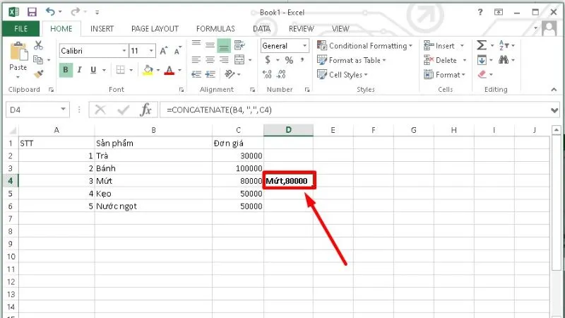Click the Paste clipboard icon
This screenshot has width=565, height=318.
(x=18, y=52)
